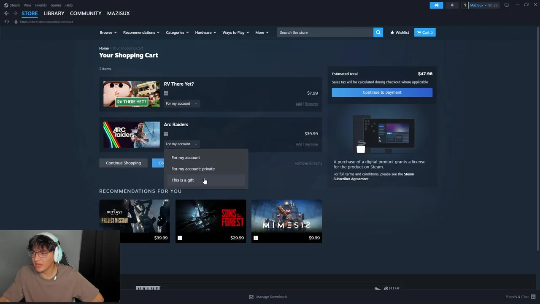Open the Games menu
Screen dimensions: 540x304
56,5
